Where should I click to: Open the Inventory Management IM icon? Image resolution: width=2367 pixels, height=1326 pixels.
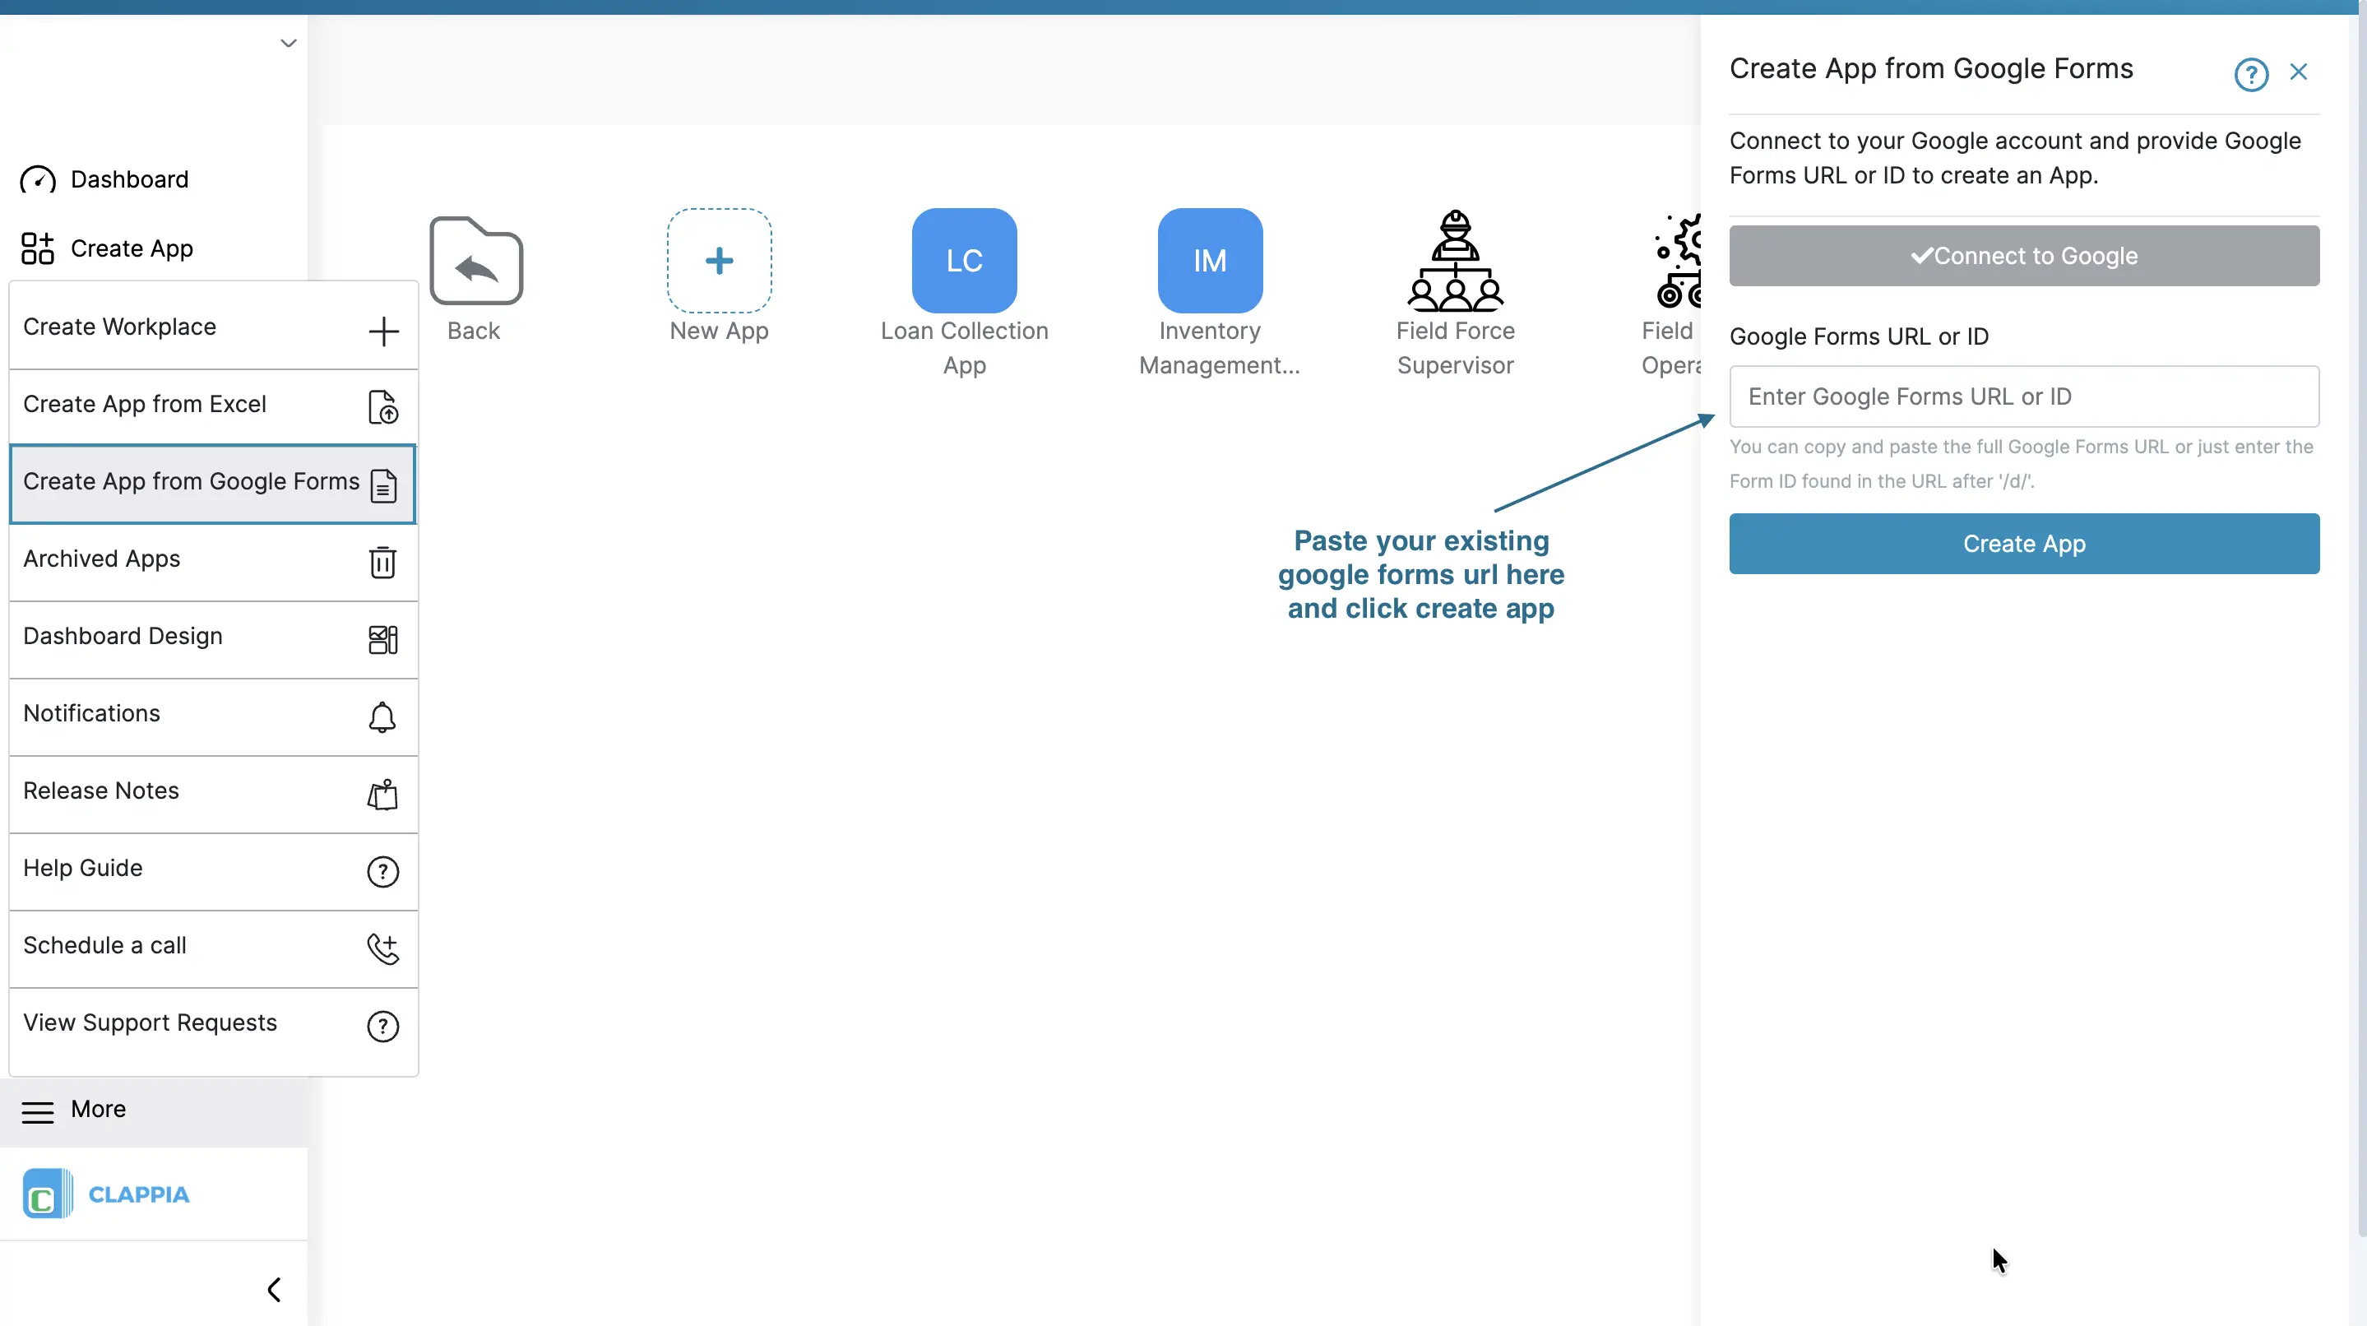pos(1210,261)
